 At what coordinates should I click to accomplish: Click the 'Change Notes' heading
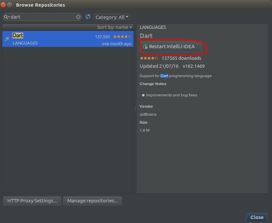(153, 84)
